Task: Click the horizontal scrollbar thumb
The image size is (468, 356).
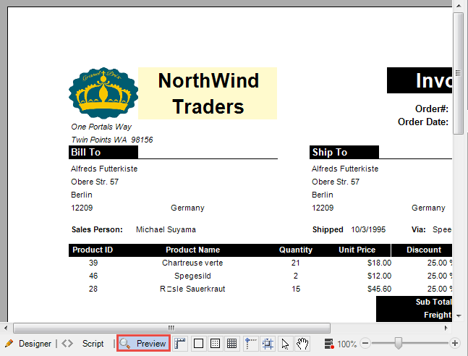Action: (x=171, y=328)
